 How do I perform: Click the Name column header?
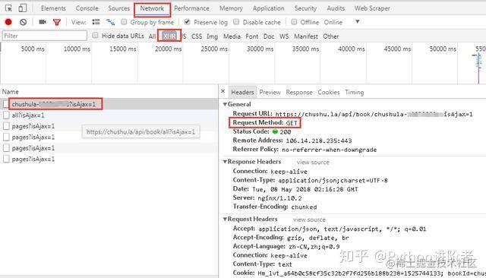pos(10,92)
